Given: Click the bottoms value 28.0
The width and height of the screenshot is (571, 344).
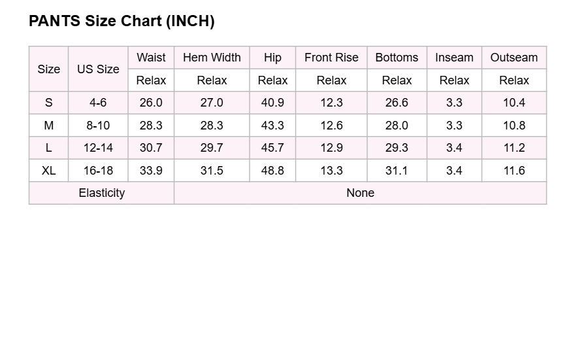Looking at the screenshot, I should click(397, 126).
